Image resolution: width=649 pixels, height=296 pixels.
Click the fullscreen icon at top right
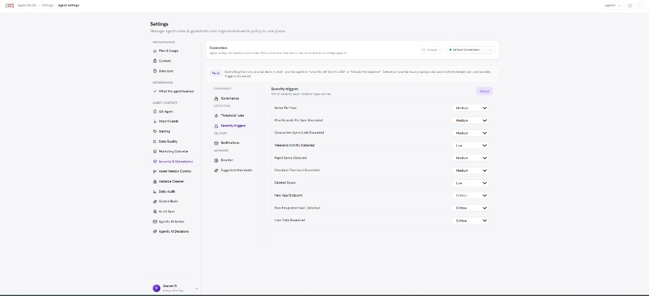[641, 6]
